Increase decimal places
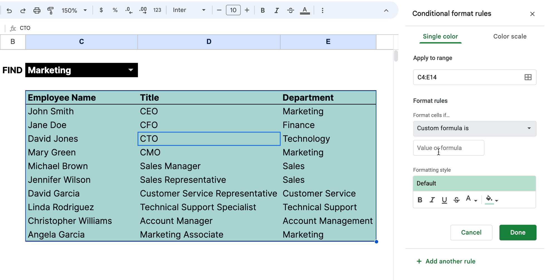This screenshot has width=557, height=280. (x=143, y=10)
